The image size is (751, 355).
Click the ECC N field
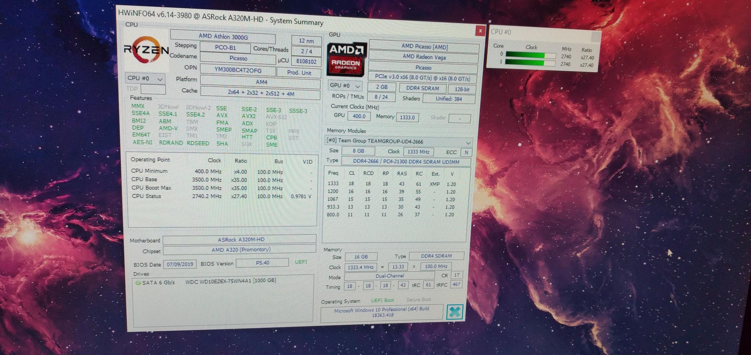click(x=466, y=152)
